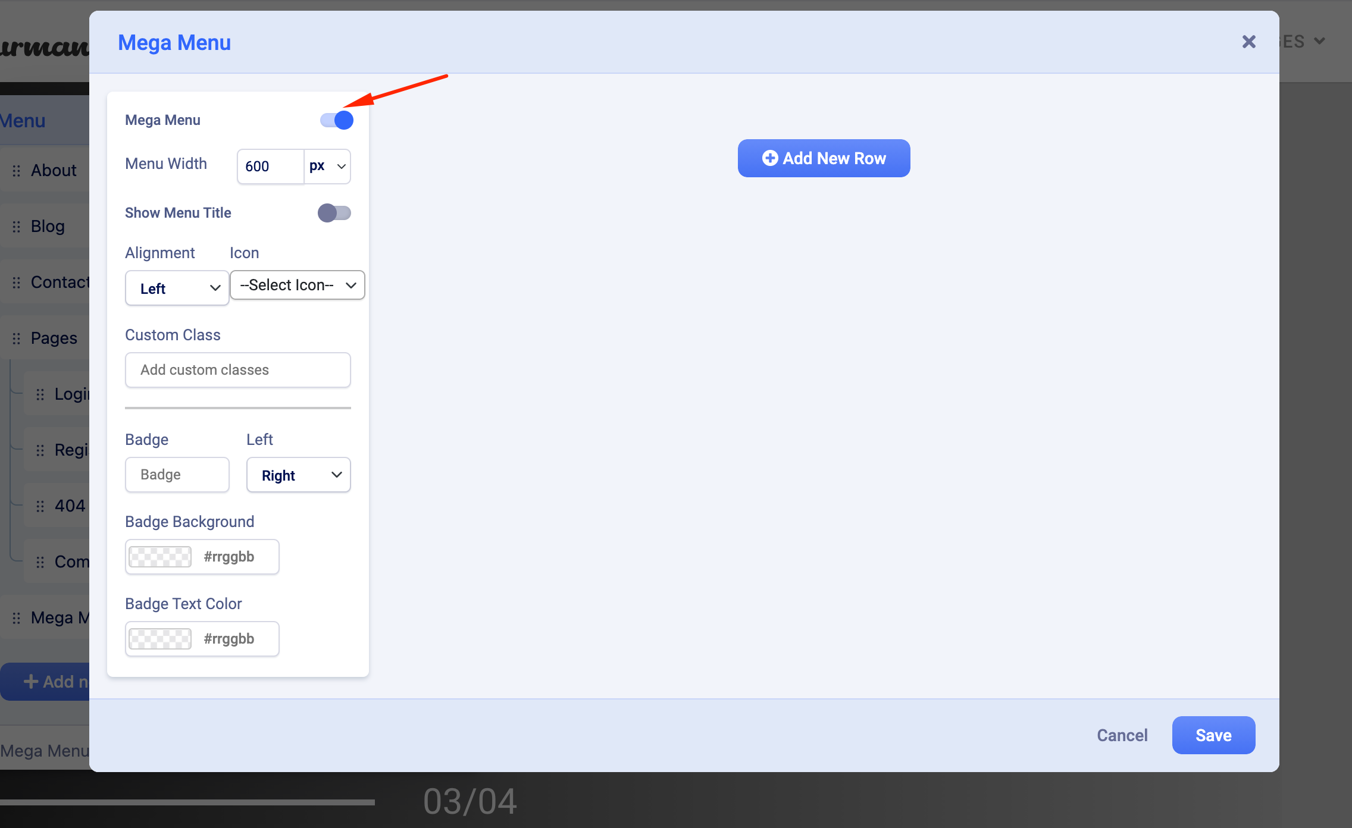Click the Menu Width input field
This screenshot has height=828, width=1352.
270,164
